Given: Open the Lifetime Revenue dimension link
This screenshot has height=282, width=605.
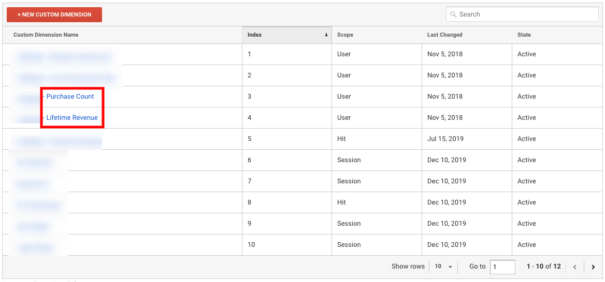Looking at the screenshot, I should (72, 118).
